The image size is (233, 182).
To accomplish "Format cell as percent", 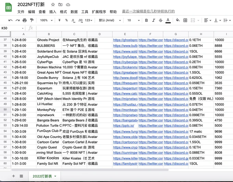I will tap(66, 20).
